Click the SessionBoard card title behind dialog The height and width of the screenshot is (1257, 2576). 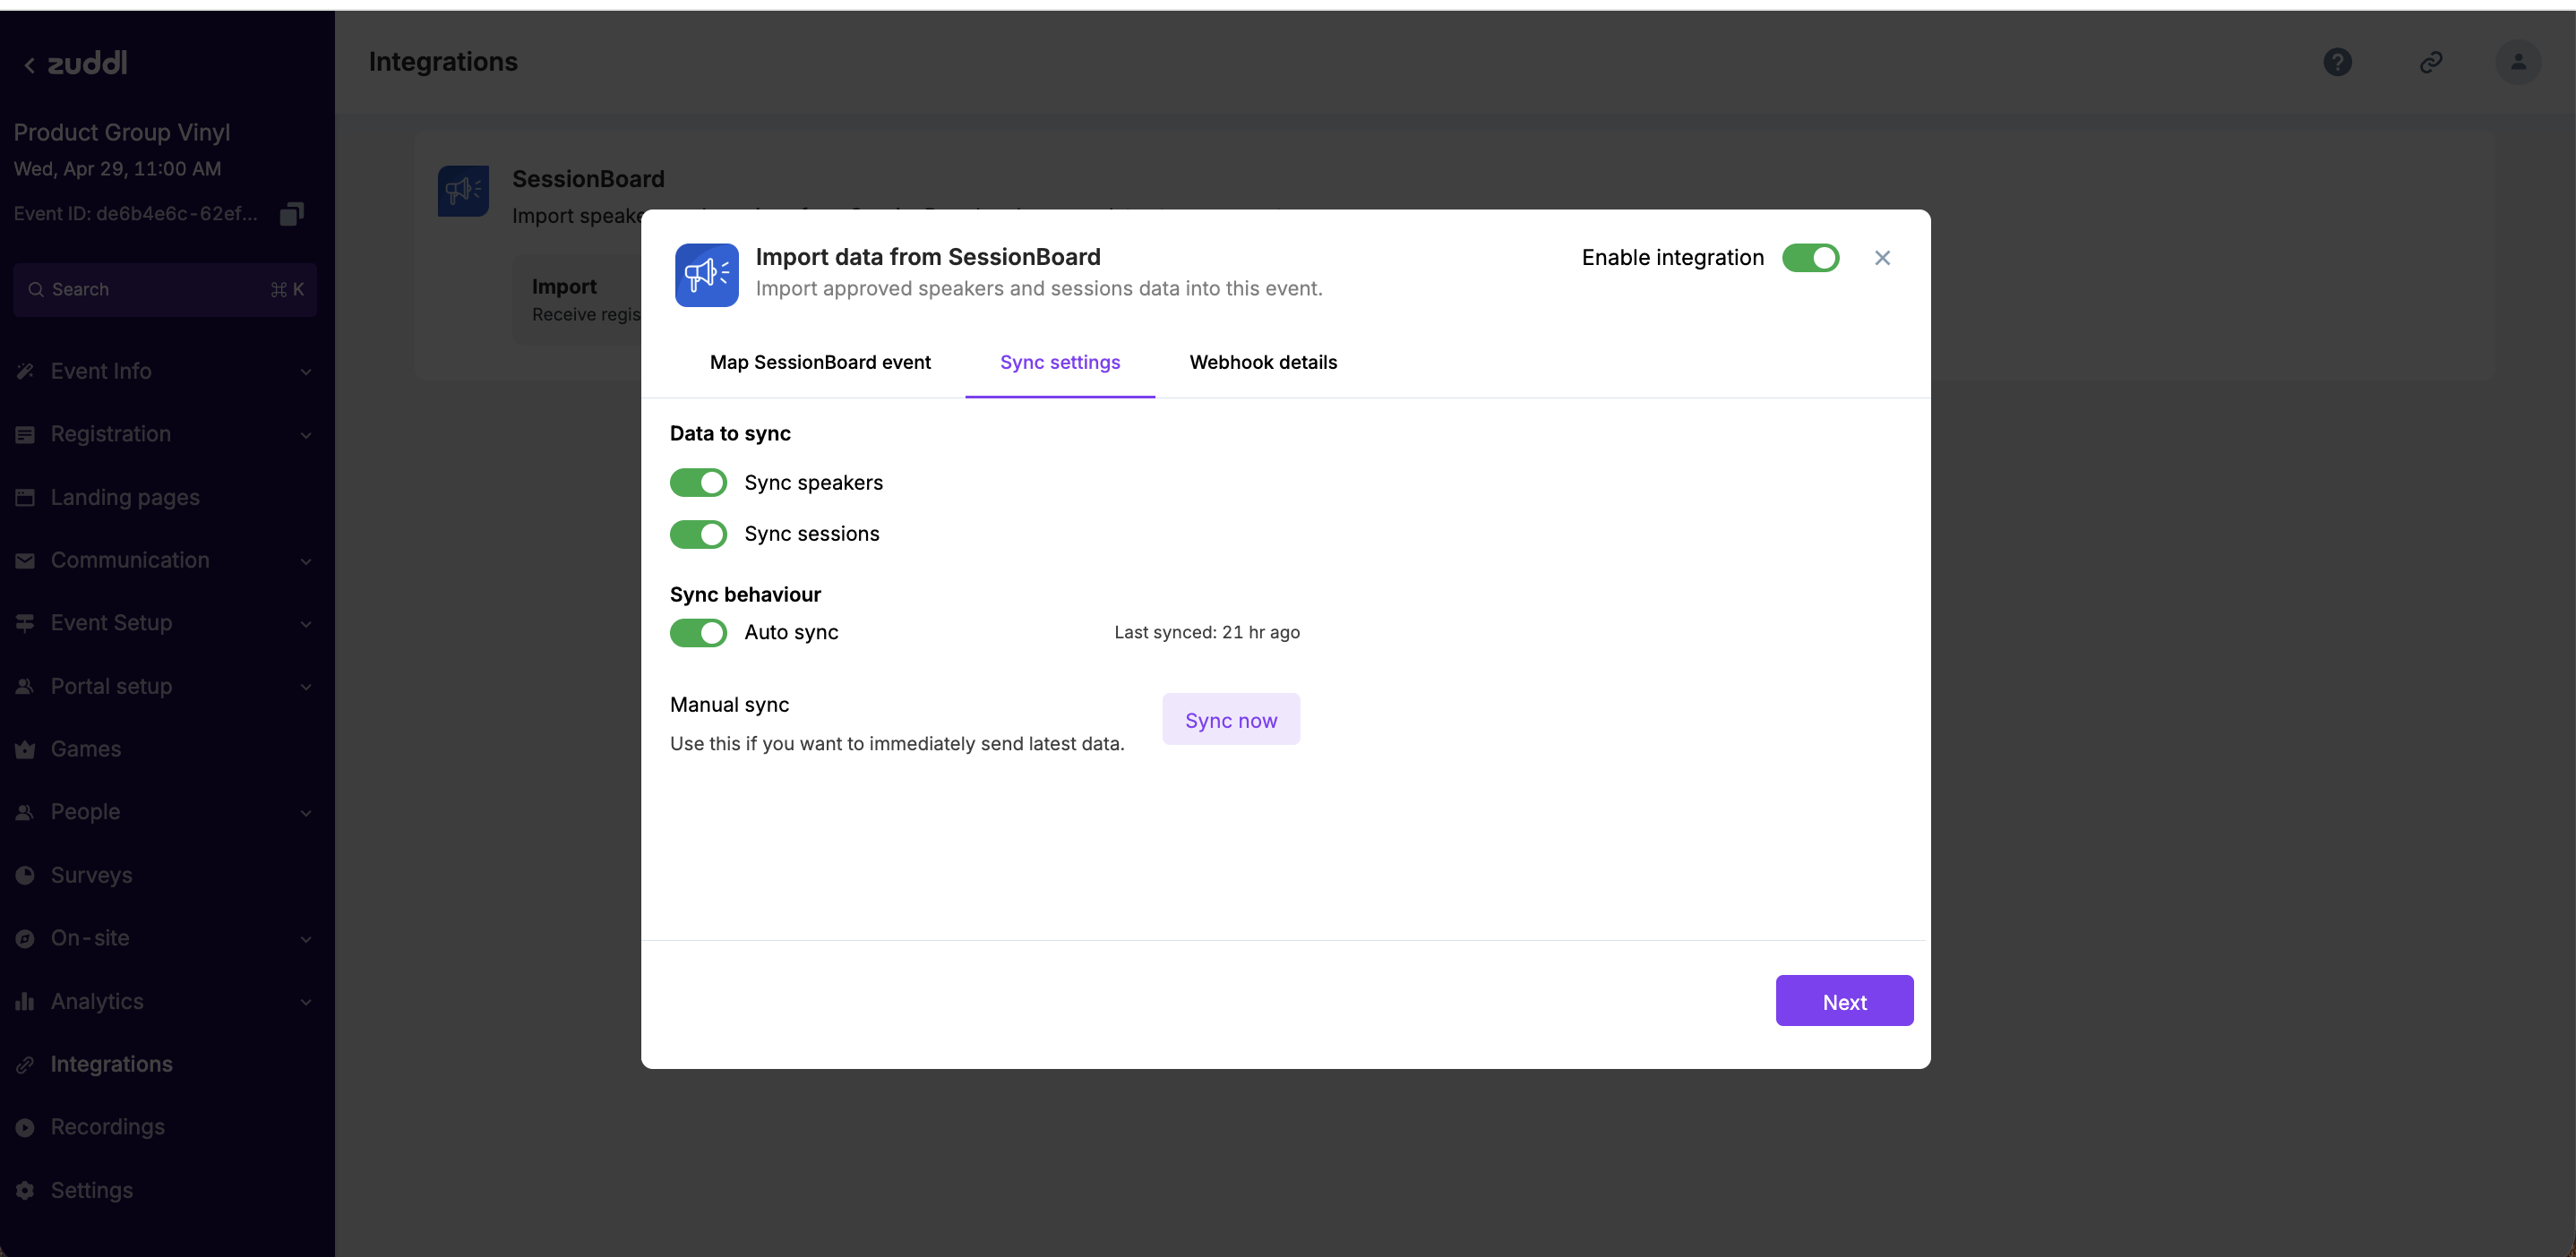tap(588, 179)
